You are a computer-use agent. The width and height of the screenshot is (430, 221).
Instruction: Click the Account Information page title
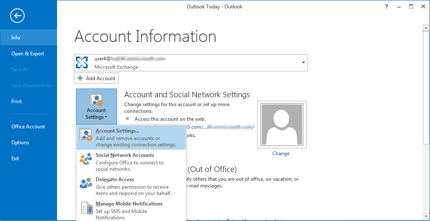[x=145, y=36]
